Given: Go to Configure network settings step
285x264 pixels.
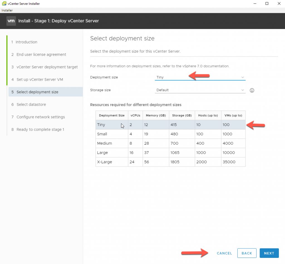Looking at the screenshot, I should tap(38, 117).
